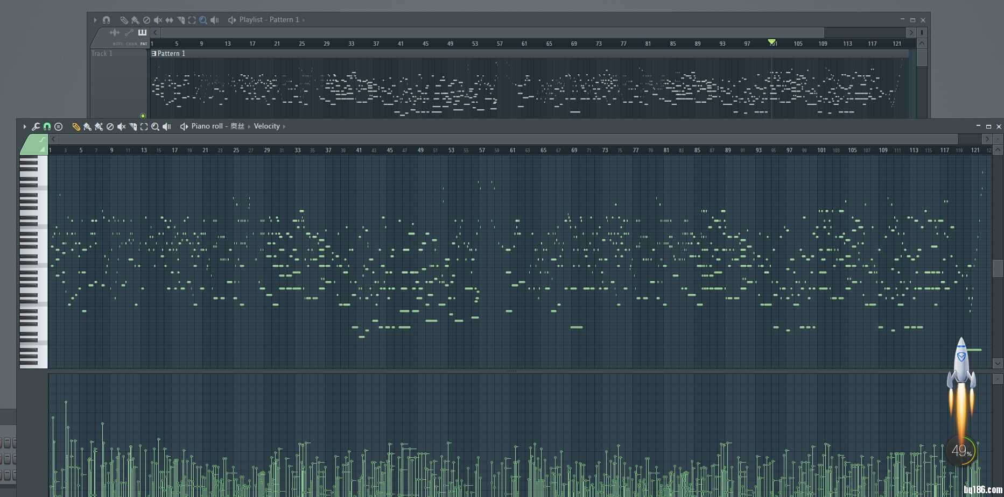Click the piano keyboard keys strip

[33, 262]
